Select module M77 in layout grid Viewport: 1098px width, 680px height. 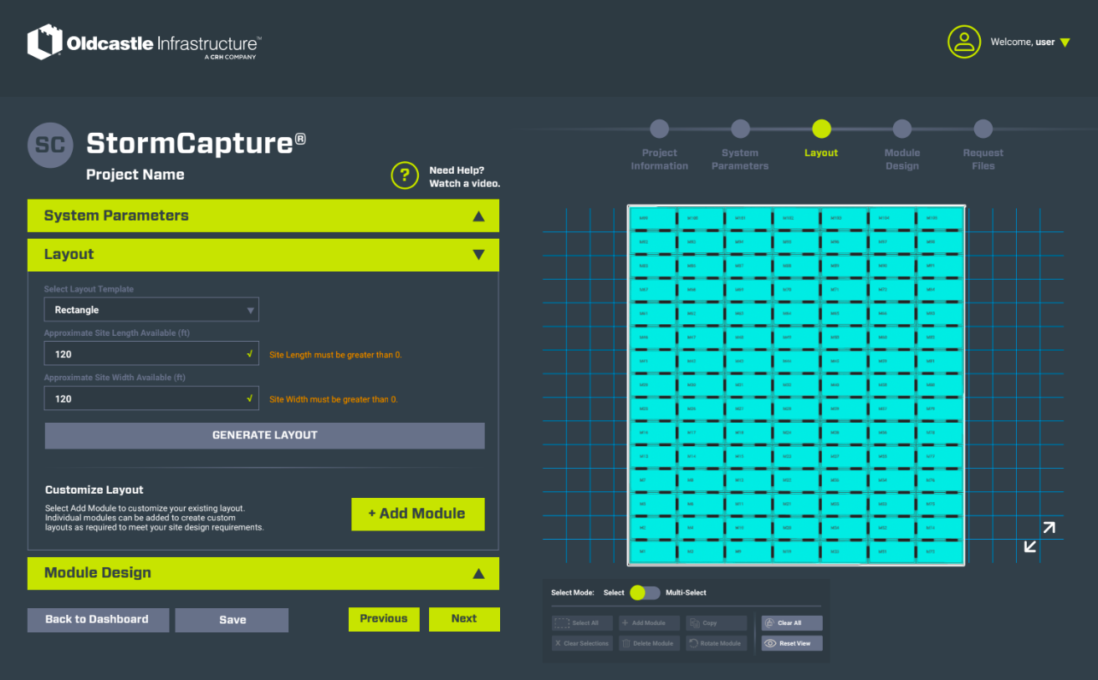tap(940, 456)
